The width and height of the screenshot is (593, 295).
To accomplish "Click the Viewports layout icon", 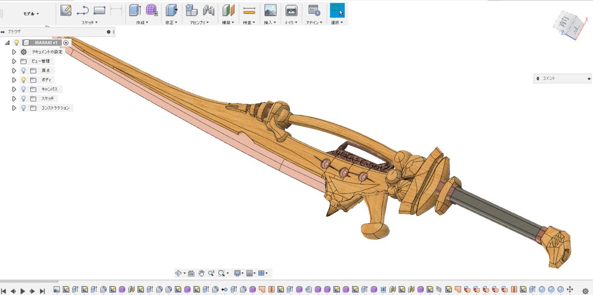I will click(x=262, y=273).
